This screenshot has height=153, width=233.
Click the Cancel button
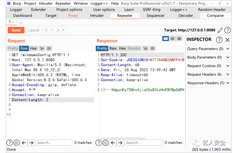coord(34,30)
